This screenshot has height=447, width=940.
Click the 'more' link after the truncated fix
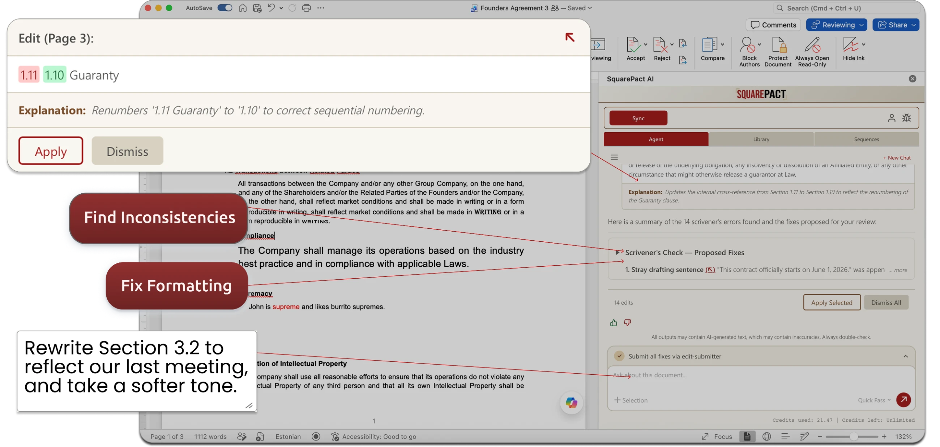point(900,270)
